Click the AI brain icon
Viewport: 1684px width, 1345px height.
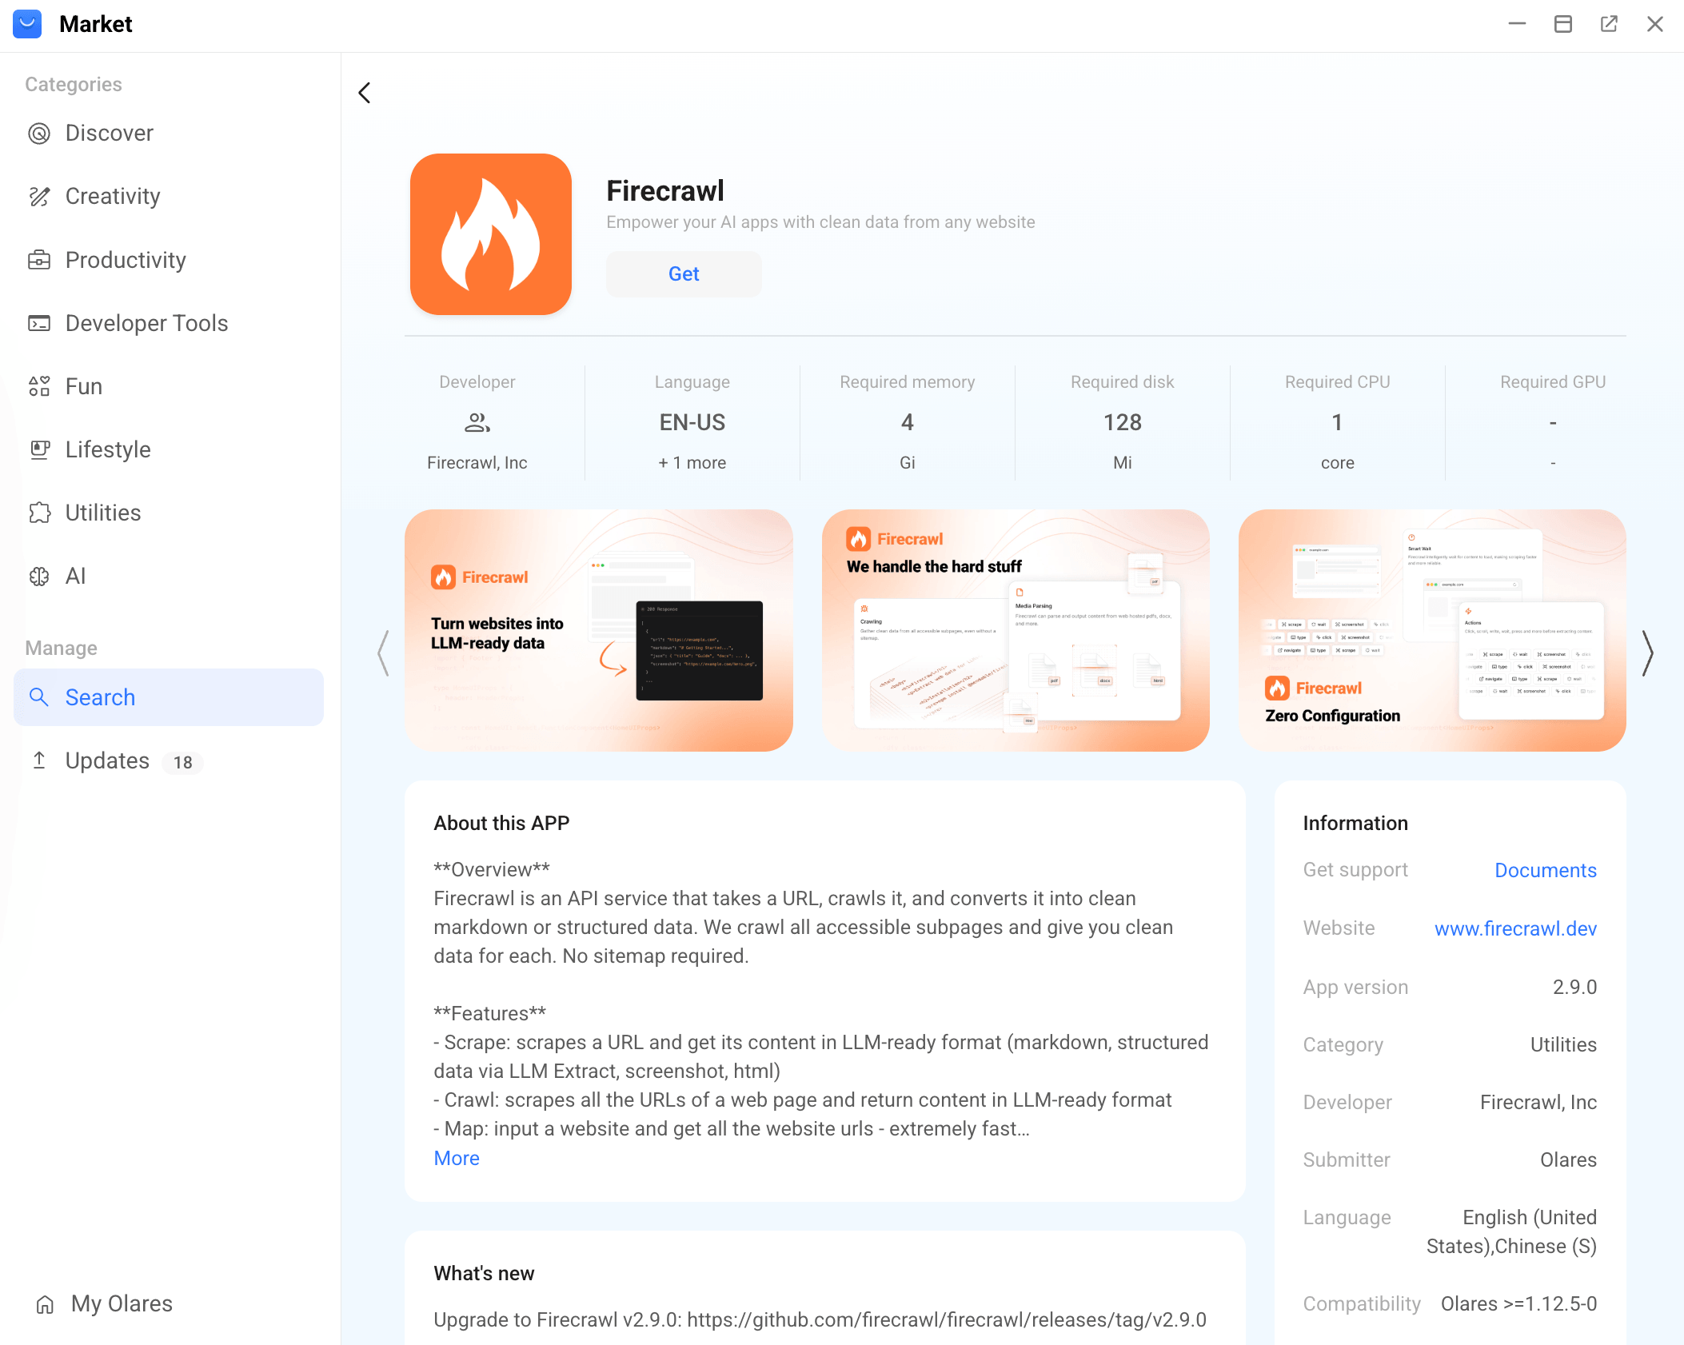(39, 576)
